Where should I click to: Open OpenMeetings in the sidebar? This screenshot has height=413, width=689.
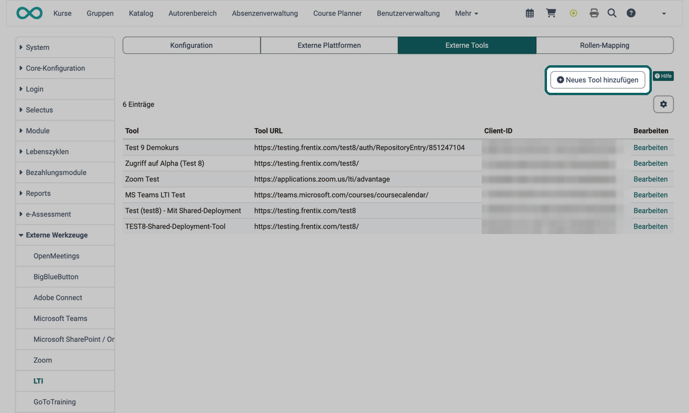[65, 256]
